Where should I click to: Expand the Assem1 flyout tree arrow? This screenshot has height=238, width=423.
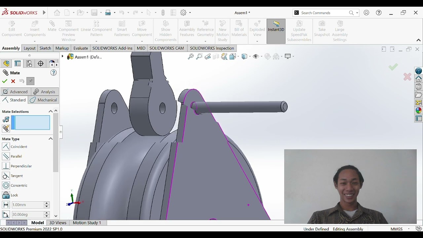[x=62, y=57]
